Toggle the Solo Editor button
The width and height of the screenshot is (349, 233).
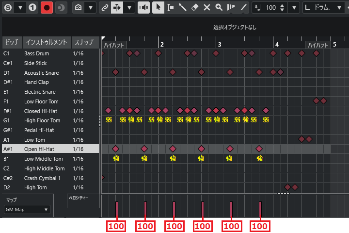coord(8,8)
